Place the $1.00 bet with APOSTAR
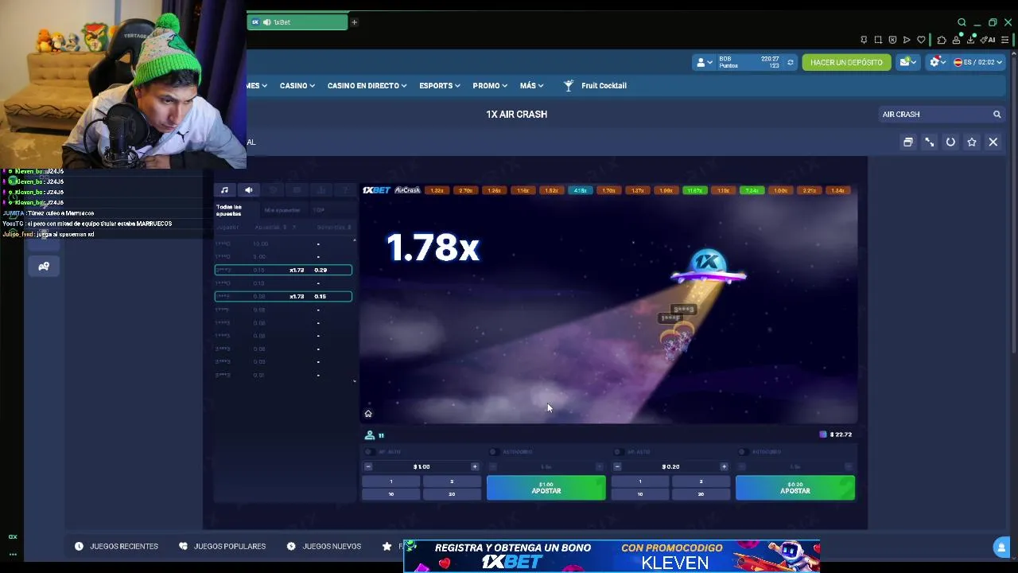 [546, 488]
